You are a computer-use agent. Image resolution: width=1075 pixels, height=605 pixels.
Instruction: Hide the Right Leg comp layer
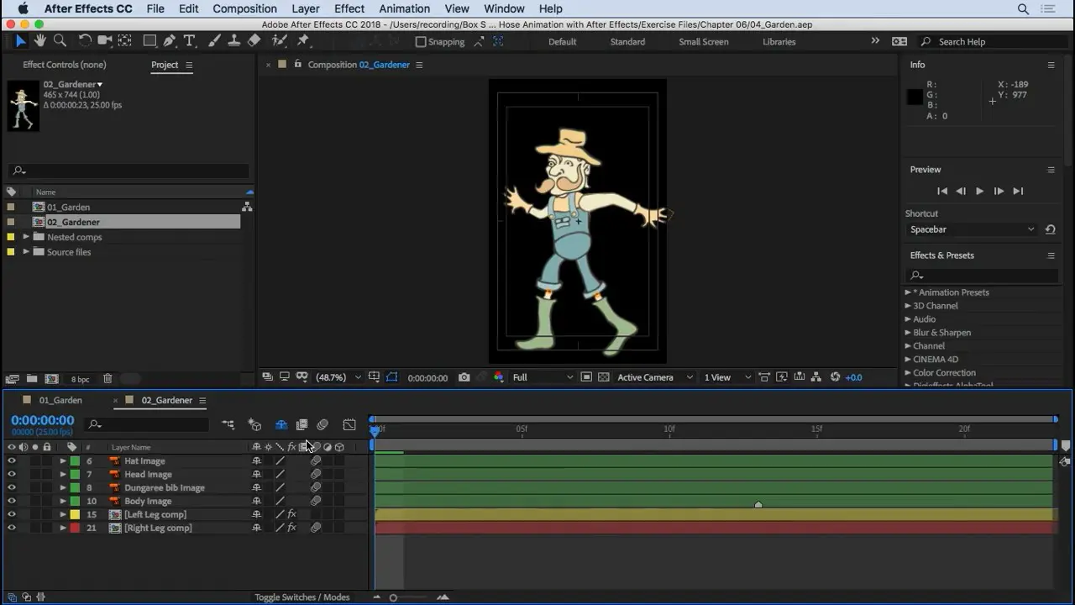tap(12, 528)
